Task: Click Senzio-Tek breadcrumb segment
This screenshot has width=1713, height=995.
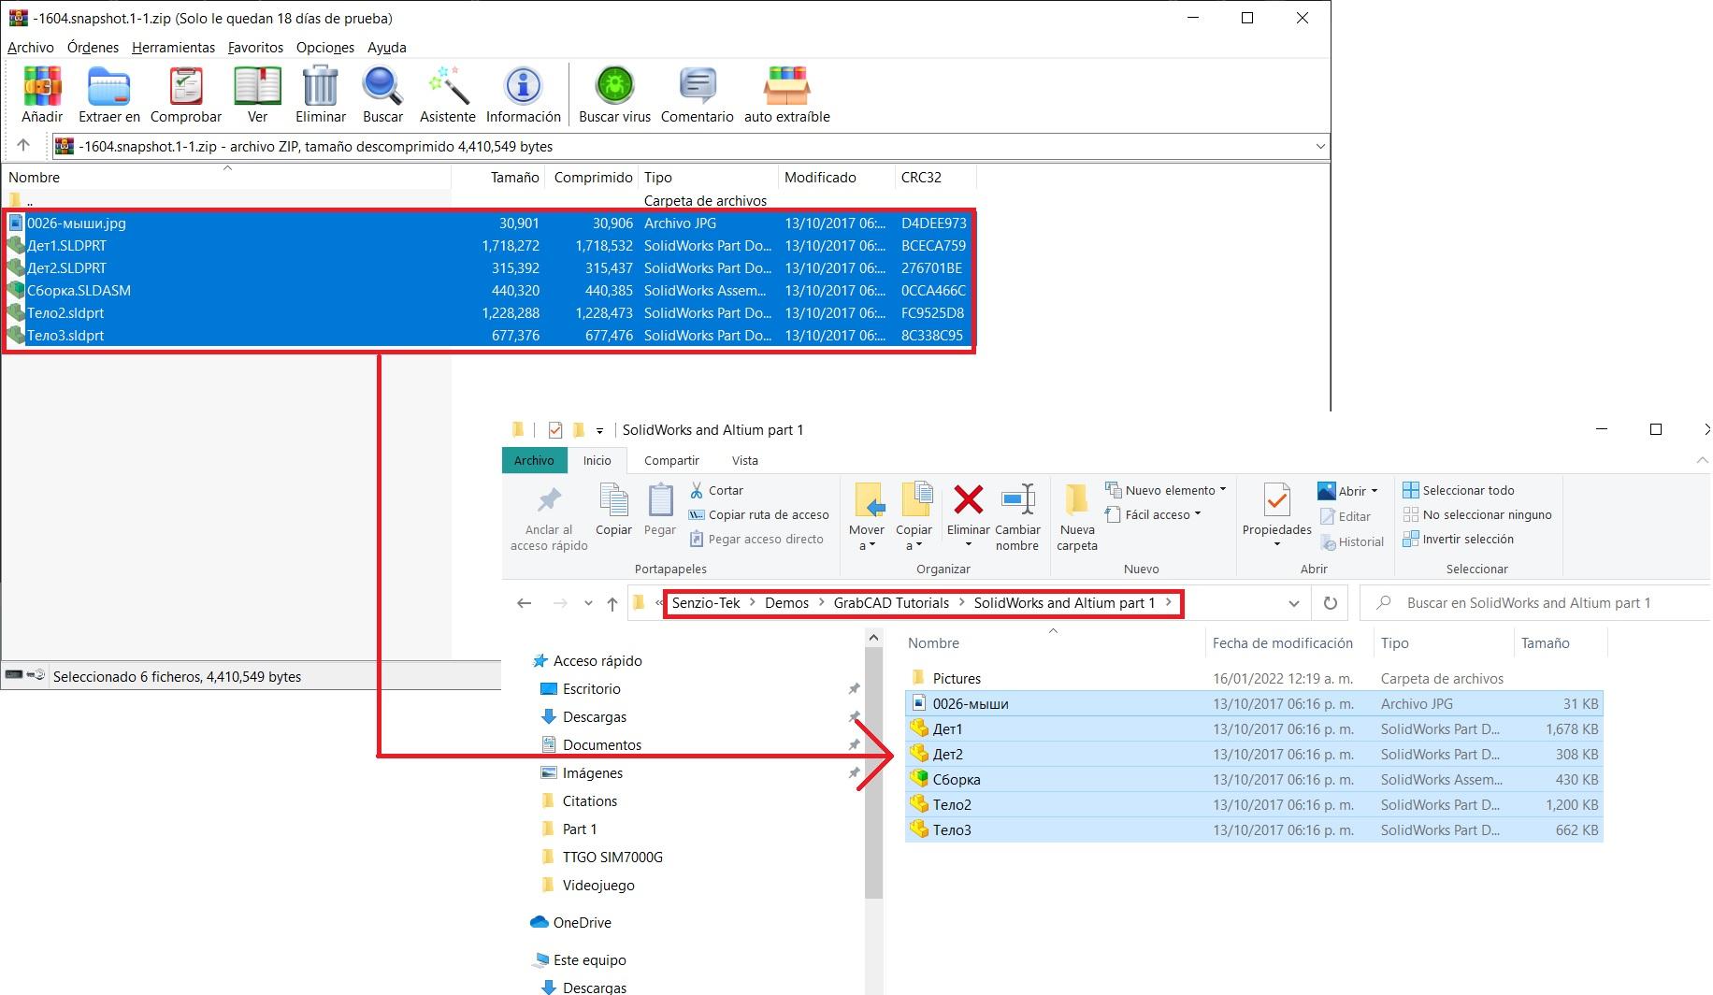Action: click(706, 603)
